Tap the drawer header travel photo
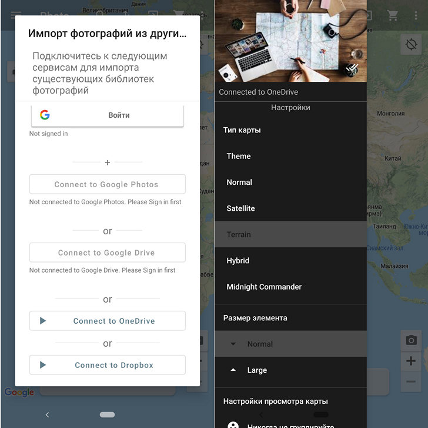428x428 pixels. pyautogui.click(x=290, y=41)
